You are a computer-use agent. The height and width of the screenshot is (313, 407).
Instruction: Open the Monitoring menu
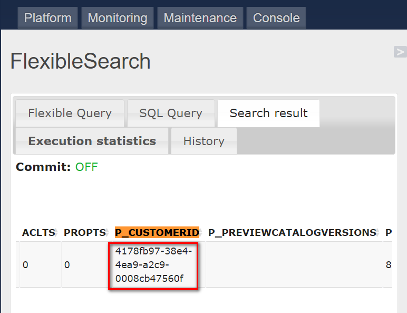click(x=118, y=18)
